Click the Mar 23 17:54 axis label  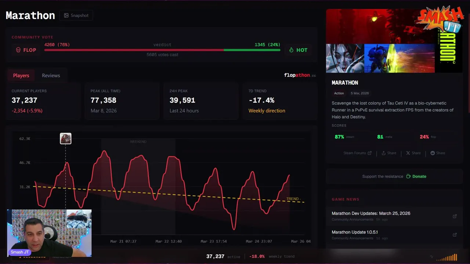[x=214, y=241]
